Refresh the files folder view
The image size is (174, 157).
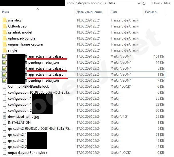pyautogui.click(x=144, y=3)
